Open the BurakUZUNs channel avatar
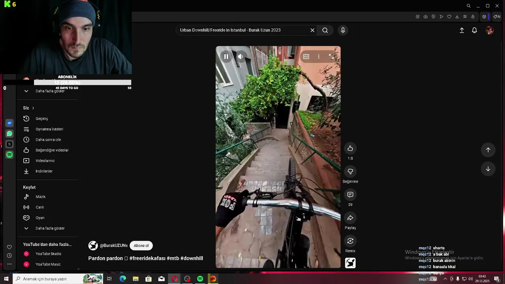Viewport: 505px width, 284px height. pos(93,246)
